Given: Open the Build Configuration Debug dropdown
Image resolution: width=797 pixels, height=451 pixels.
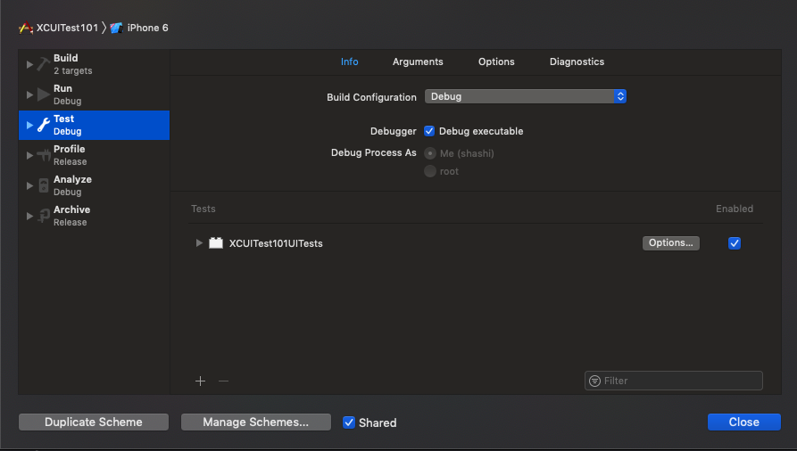Looking at the screenshot, I should (x=525, y=96).
